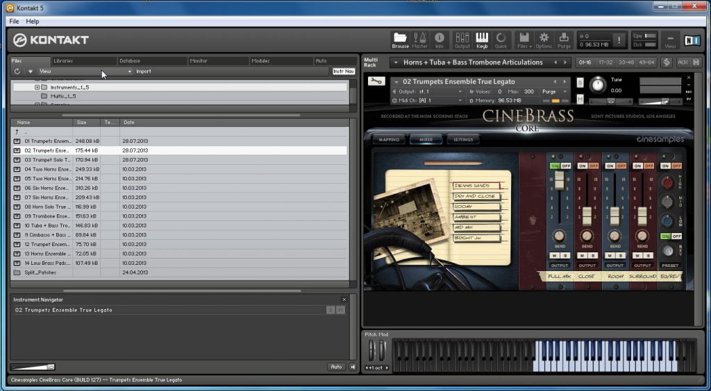Open the instrument name dropdown arrow
Image resolution: width=711 pixels, height=391 pixels.
(x=396, y=82)
